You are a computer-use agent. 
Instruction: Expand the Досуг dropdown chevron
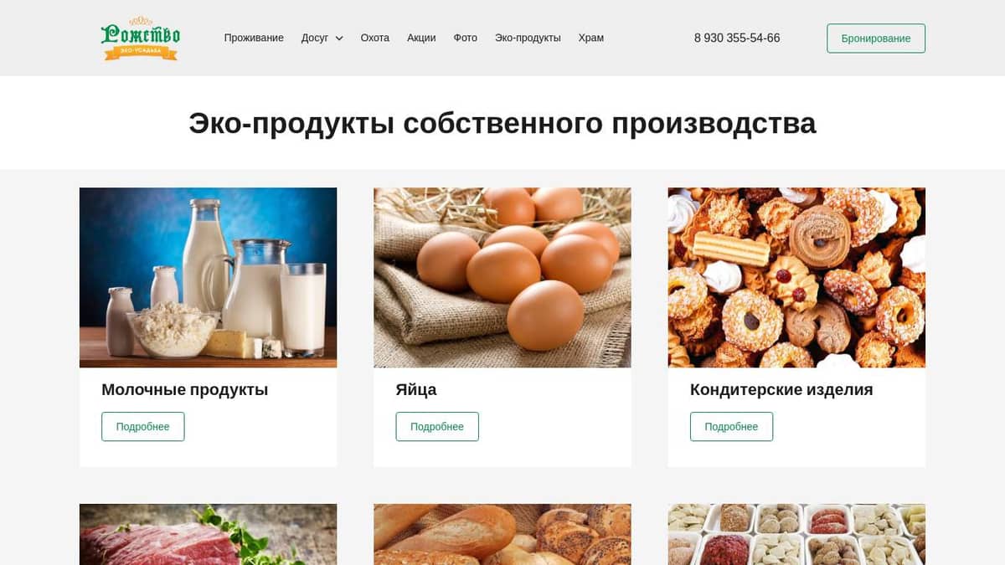pyautogui.click(x=339, y=39)
